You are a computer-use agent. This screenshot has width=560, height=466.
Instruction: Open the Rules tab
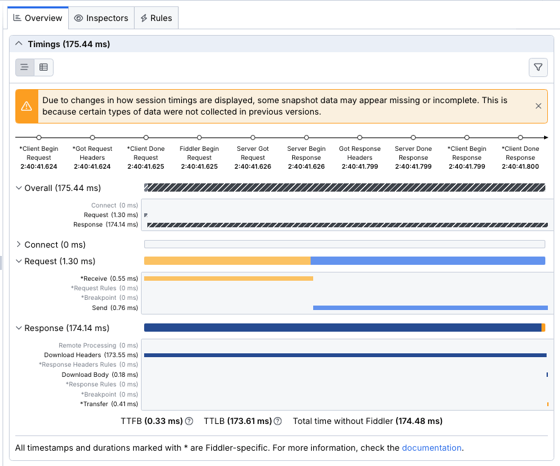[x=156, y=18]
